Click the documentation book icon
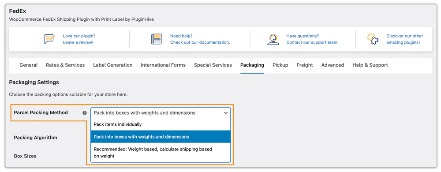441x172 pixels. (157, 39)
